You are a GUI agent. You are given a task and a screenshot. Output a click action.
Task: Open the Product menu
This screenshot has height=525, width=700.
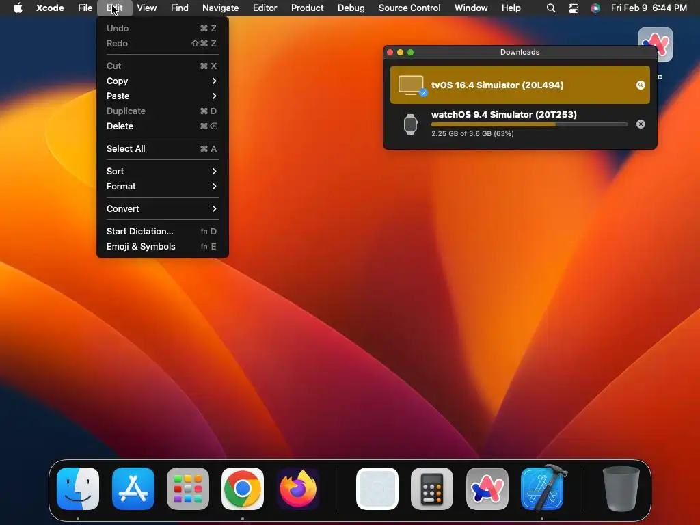pyautogui.click(x=307, y=8)
